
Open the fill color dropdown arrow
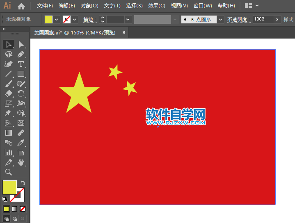tap(57, 19)
